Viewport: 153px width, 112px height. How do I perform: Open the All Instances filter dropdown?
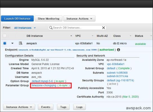tap(25, 28)
